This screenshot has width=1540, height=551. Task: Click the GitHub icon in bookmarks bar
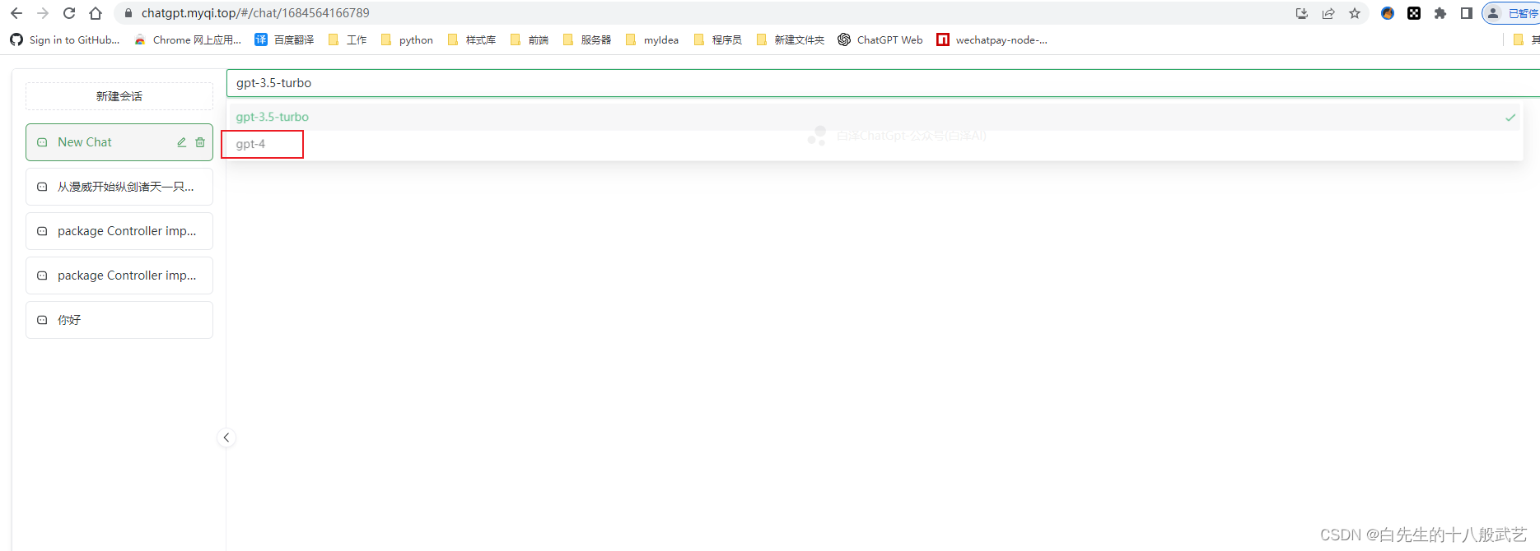(x=16, y=39)
